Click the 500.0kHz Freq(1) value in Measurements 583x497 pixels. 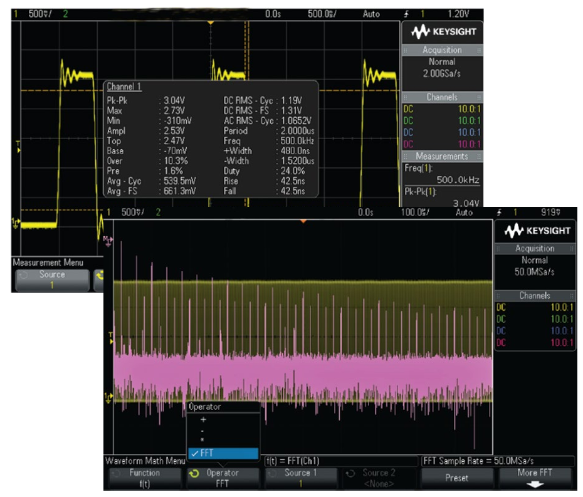[458, 180]
